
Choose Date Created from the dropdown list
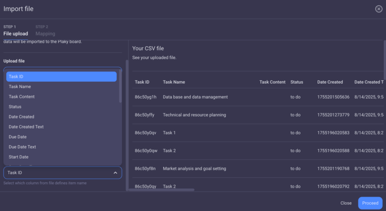pyautogui.click(x=61, y=117)
